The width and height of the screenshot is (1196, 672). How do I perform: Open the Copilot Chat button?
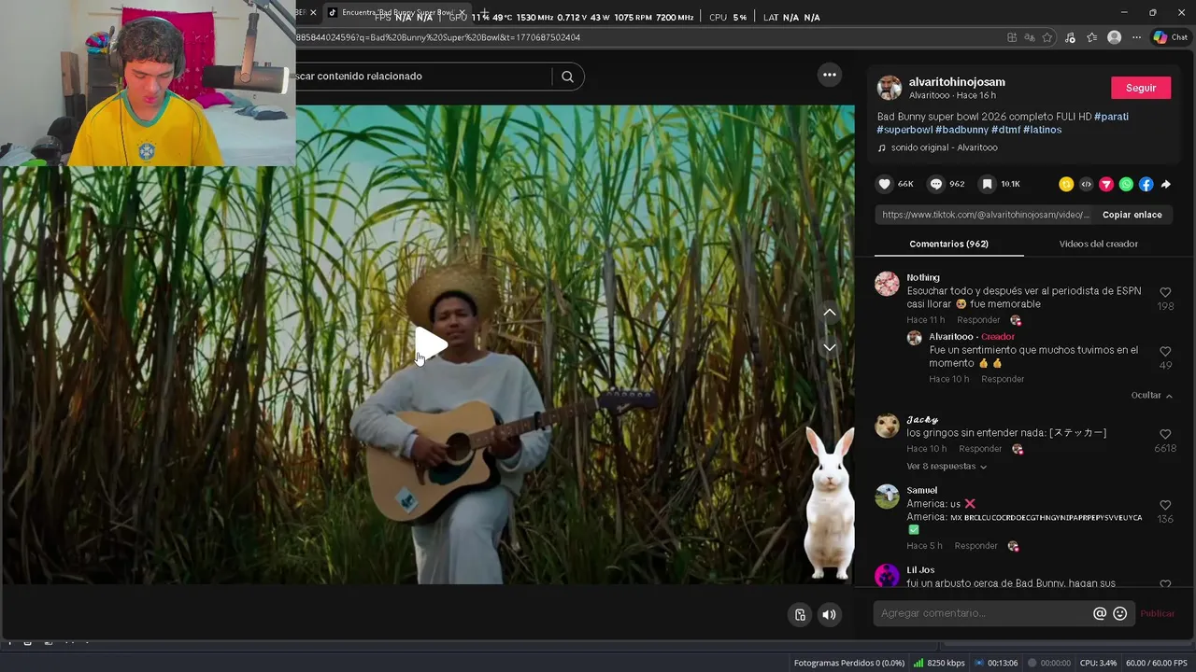(1170, 37)
